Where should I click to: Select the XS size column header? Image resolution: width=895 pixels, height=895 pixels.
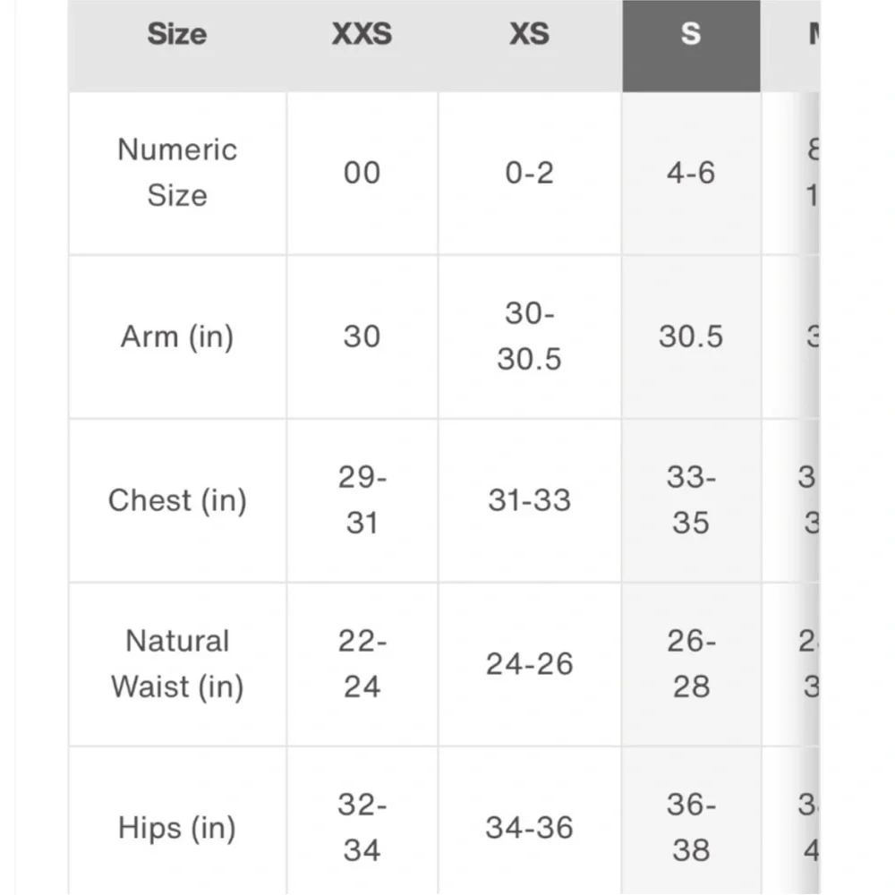pyautogui.click(x=529, y=35)
